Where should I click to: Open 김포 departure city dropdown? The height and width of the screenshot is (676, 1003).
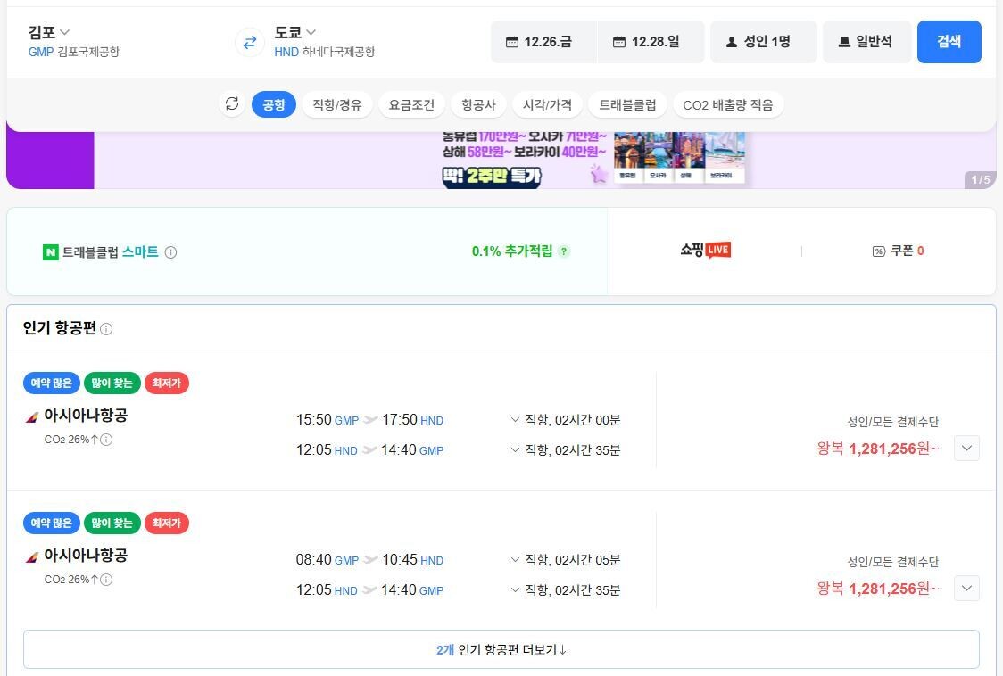click(48, 32)
